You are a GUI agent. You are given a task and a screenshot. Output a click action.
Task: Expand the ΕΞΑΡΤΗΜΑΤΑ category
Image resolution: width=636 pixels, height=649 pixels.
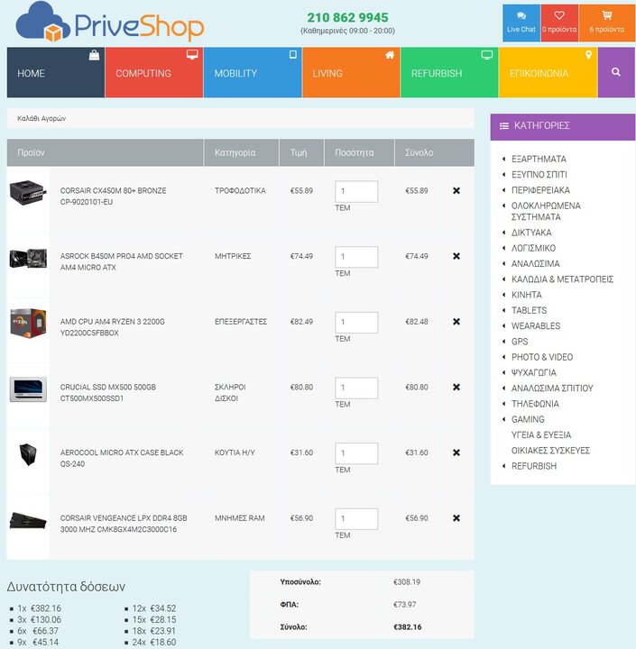tap(539, 159)
